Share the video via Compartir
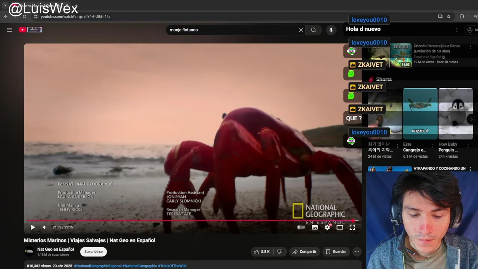The image size is (478, 269). point(304,252)
